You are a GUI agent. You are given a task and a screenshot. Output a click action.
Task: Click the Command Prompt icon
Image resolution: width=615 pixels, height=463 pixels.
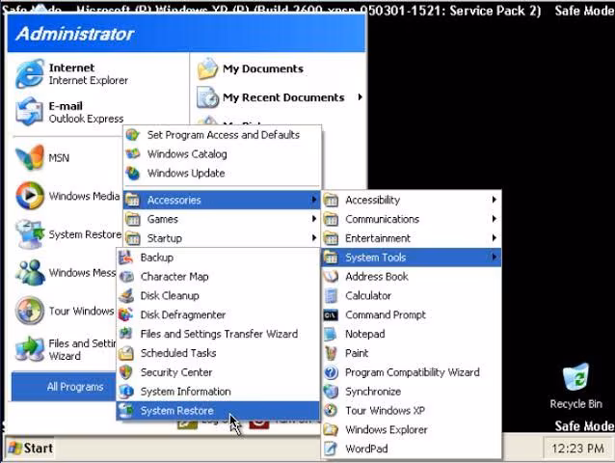[x=331, y=314]
